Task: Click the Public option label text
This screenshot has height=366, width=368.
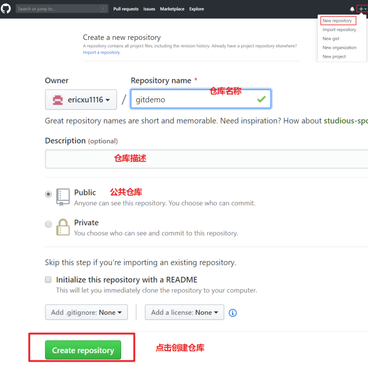Action: pyautogui.click(x=85, y=192)
